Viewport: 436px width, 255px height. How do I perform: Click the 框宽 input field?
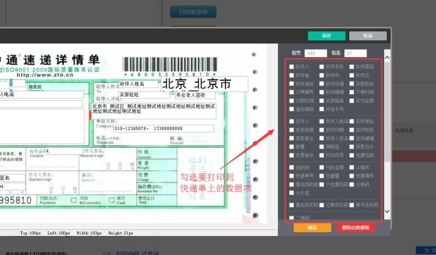pyautogui.click(x=316, y=53)
